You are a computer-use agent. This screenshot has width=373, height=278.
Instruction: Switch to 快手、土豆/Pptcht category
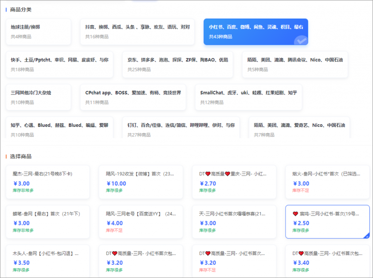tap(59, 64)
